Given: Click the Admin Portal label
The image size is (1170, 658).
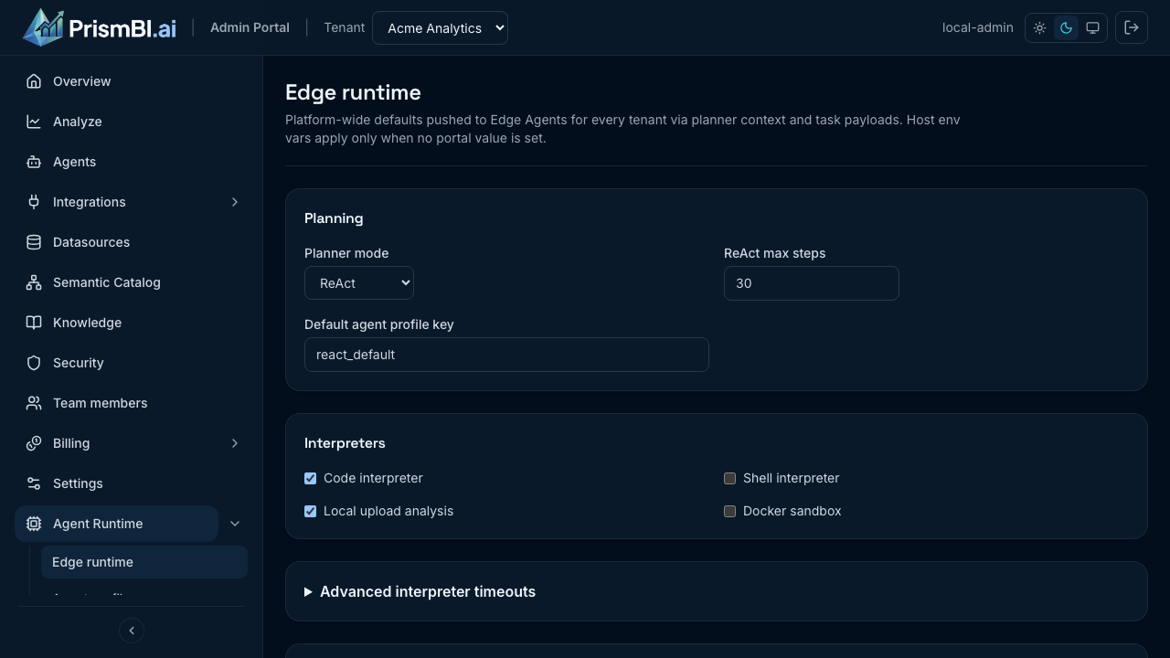Looking at the screenshot, I should [250, 27].
